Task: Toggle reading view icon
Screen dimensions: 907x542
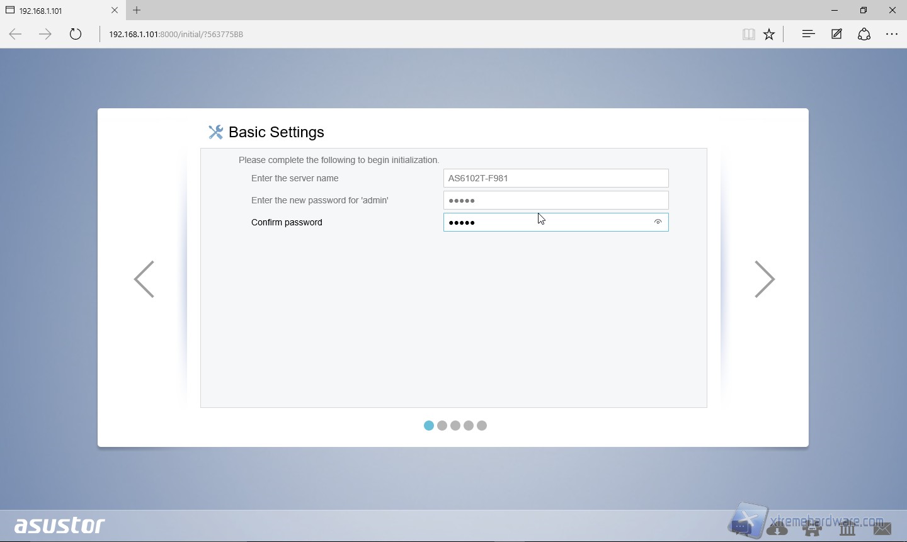Action: [x=748, y=35]
